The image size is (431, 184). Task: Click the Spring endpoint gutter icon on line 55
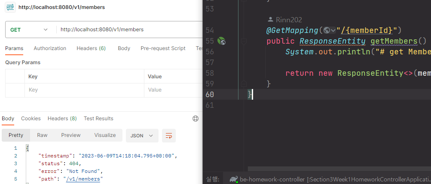pos(222,42)
